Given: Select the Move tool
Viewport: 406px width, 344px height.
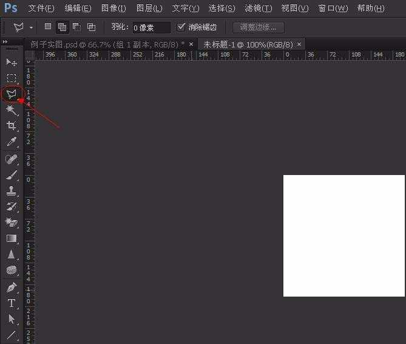Looking at the screenshot, I should [11, 63].
